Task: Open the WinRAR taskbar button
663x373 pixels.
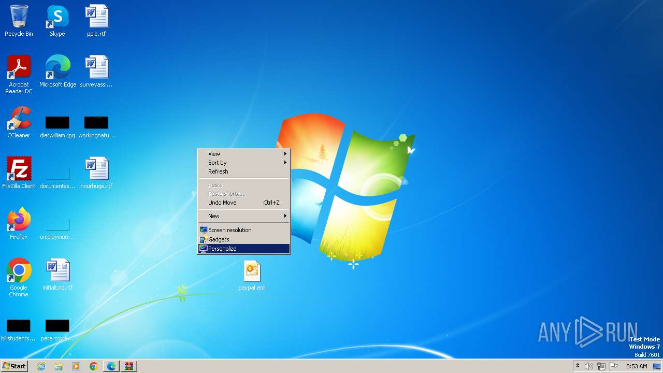Action: [129, 366]
